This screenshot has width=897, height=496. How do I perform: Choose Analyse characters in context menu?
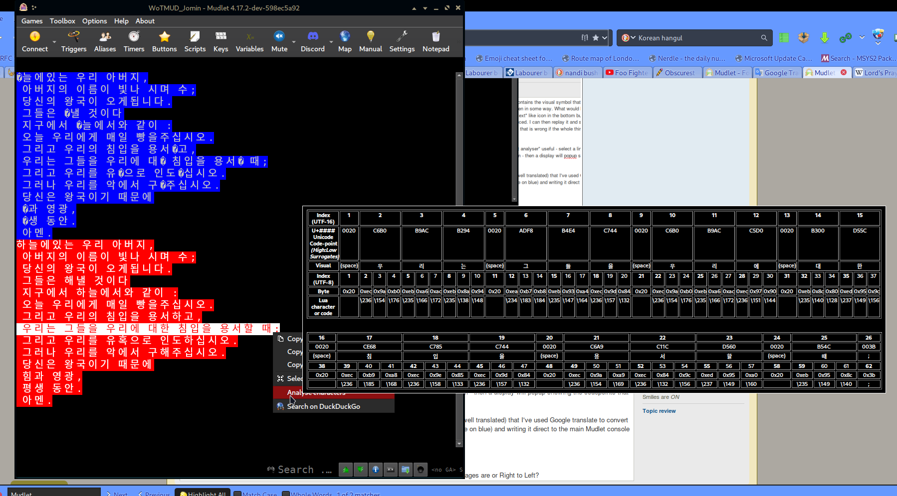(334, 392)
